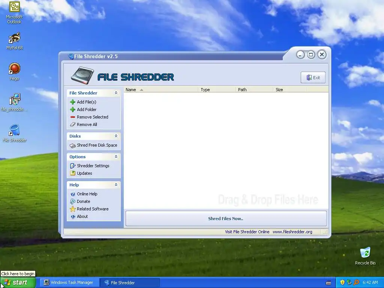The image size is (384, 288).
Task: Click the eraser icon beside Remove All
Action: pos(73,124)
